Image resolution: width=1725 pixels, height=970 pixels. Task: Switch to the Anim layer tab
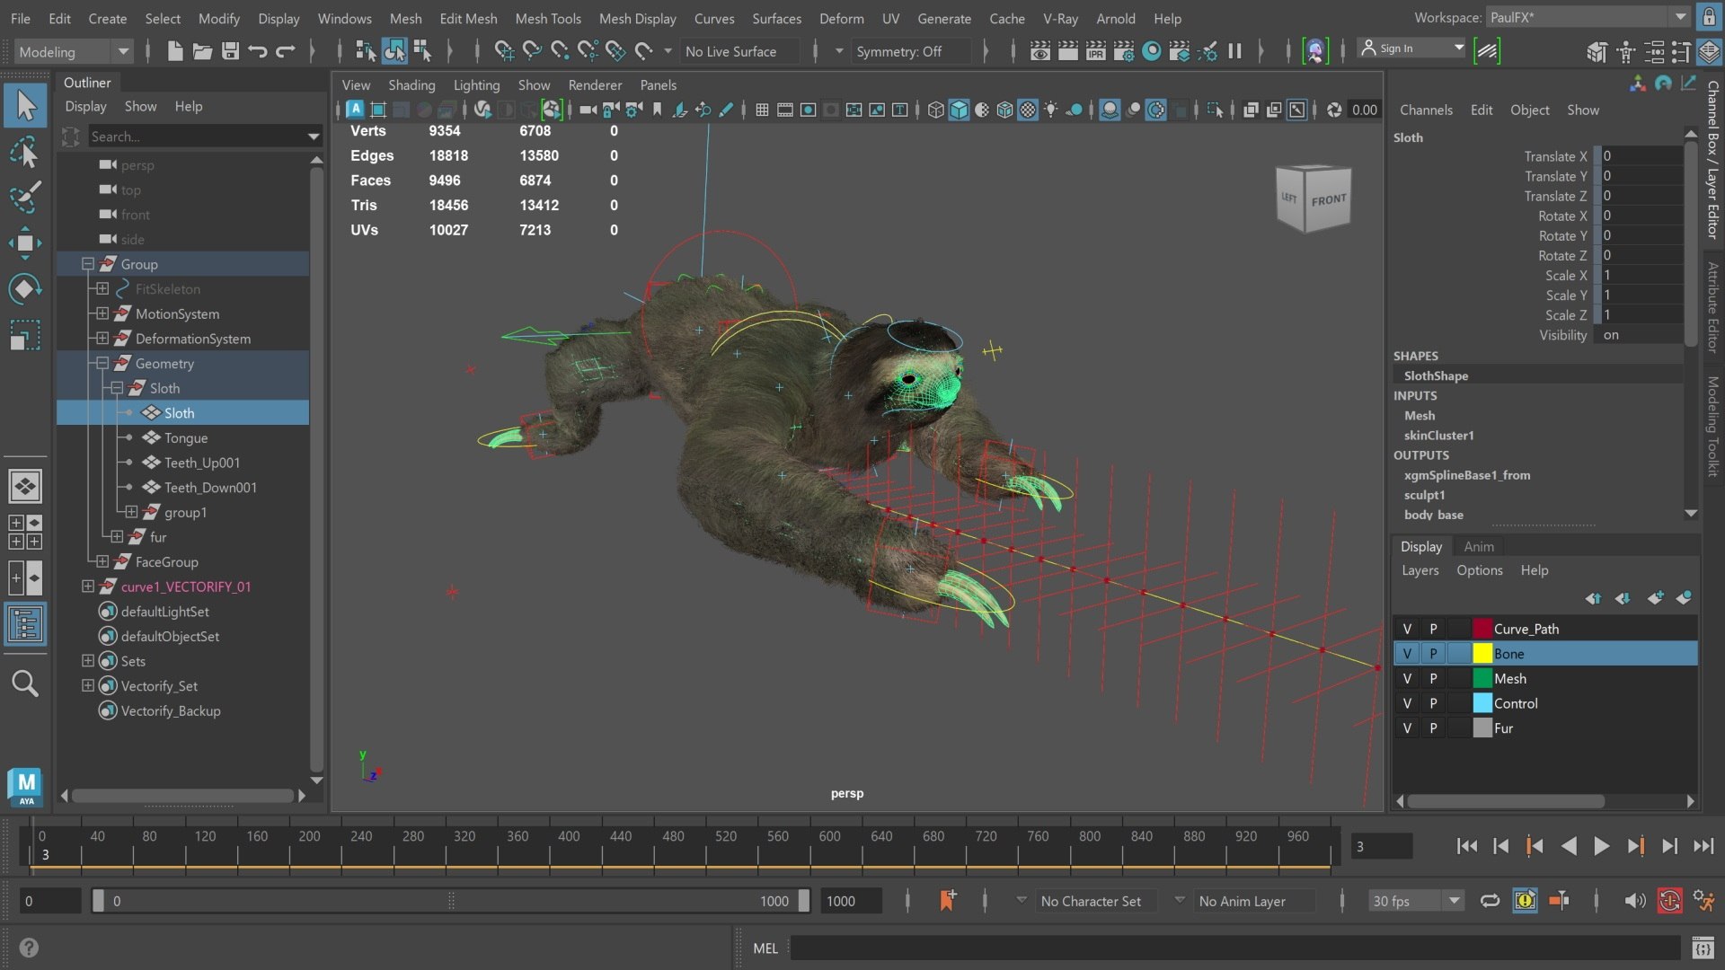click(1478, 546)
